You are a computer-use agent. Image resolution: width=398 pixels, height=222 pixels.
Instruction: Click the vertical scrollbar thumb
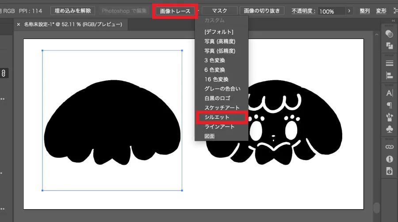coord(377,208)
